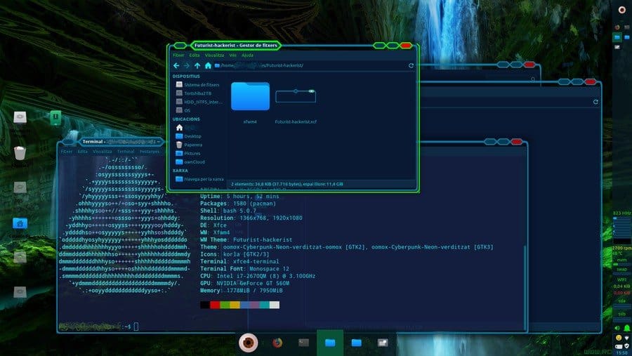
Task: Launch terminal from the bottom dock
Action: pos(303,343)
